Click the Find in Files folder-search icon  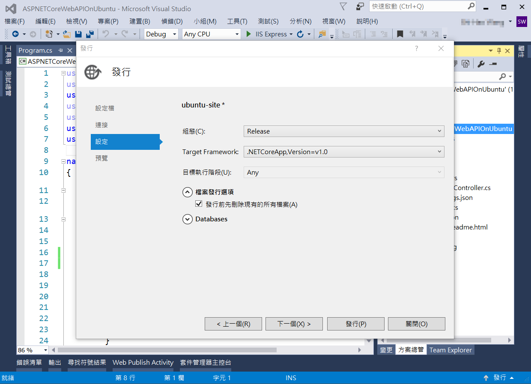coord(322,34)
